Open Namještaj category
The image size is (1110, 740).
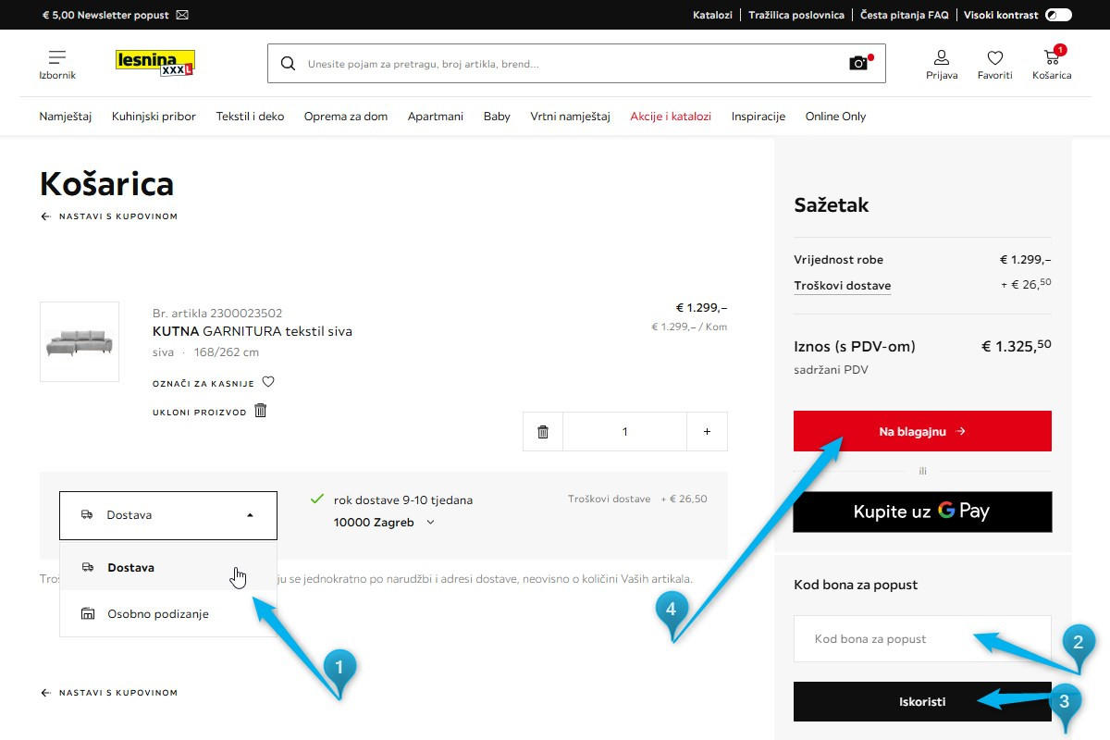tap(66, 117)
